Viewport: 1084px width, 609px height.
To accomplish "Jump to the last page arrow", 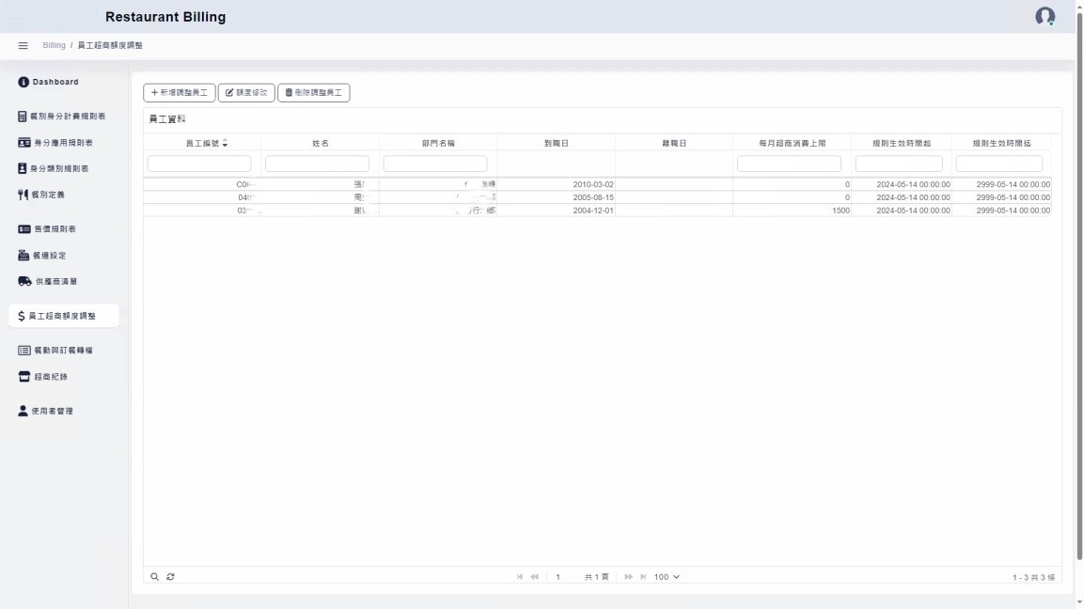I will (643, 577).
